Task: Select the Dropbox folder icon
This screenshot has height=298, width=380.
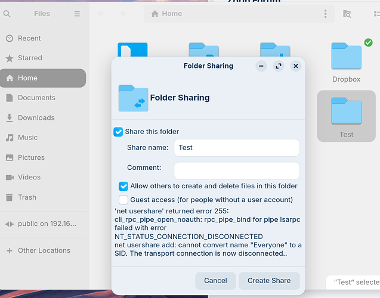Action: (x=347, y=57)
